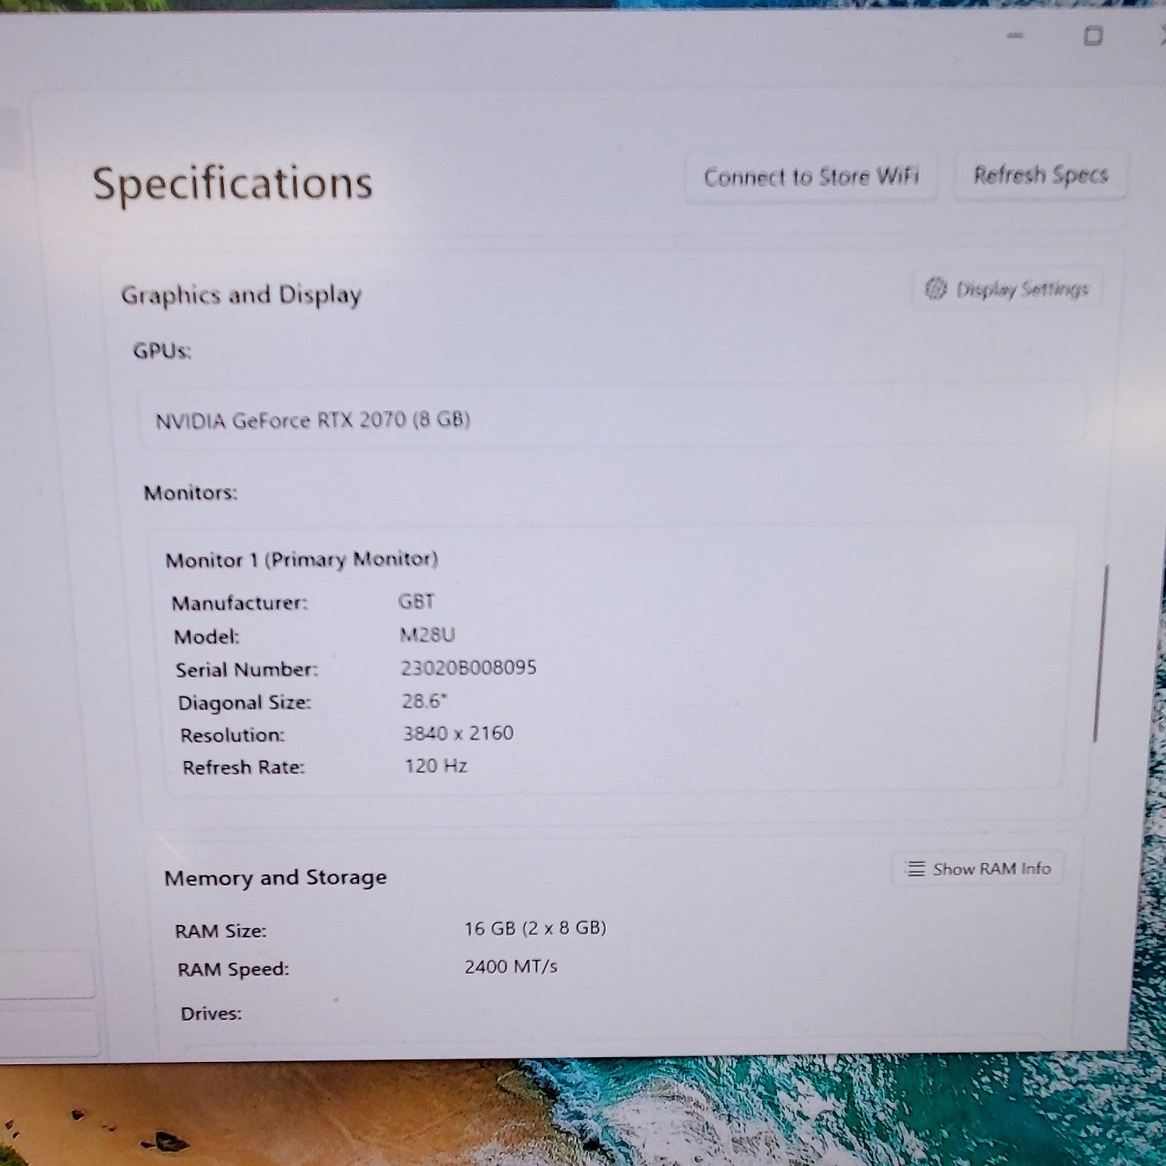Click the vertical scrollbar thumb
Image resolution: width=1166 pixels, height=1166 pixels.
[x=1100, y=653]
